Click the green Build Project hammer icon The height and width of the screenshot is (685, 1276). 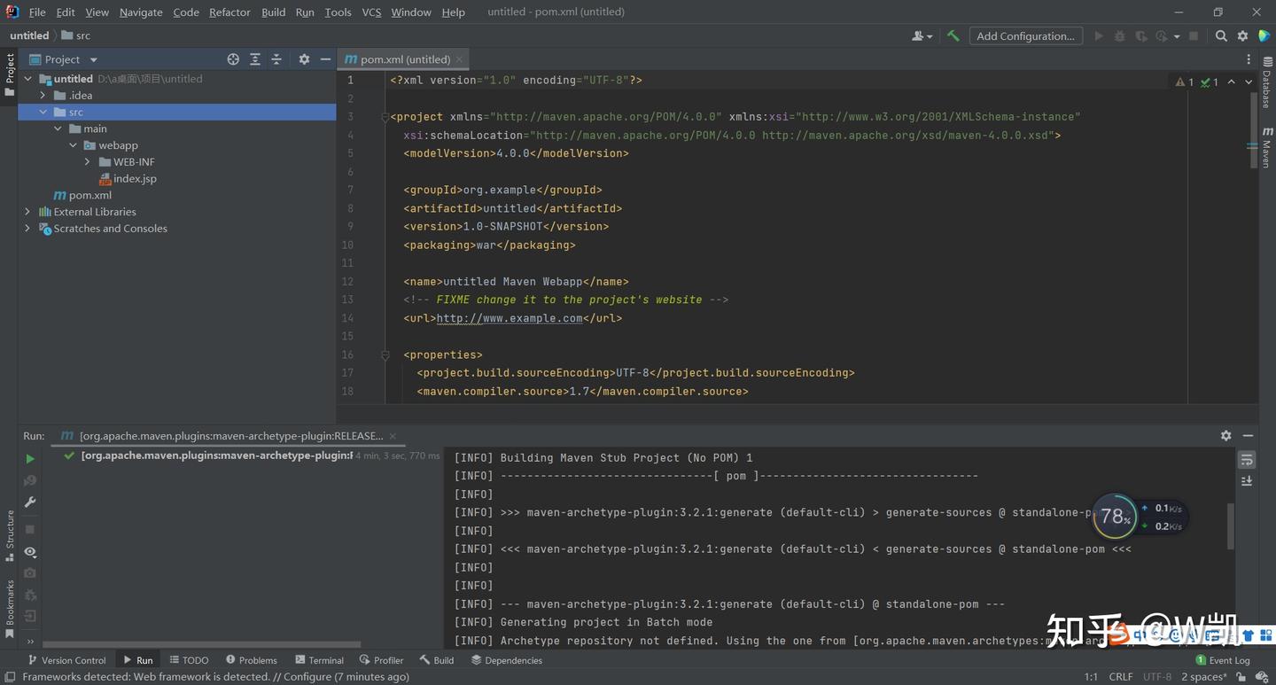(953, 36)
